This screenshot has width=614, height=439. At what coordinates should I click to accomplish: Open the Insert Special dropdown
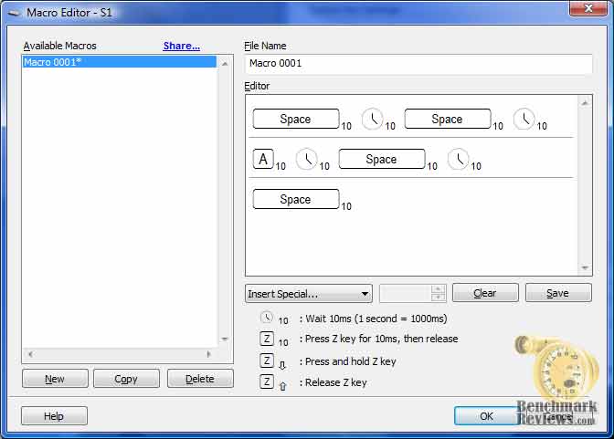click(309, 294)
